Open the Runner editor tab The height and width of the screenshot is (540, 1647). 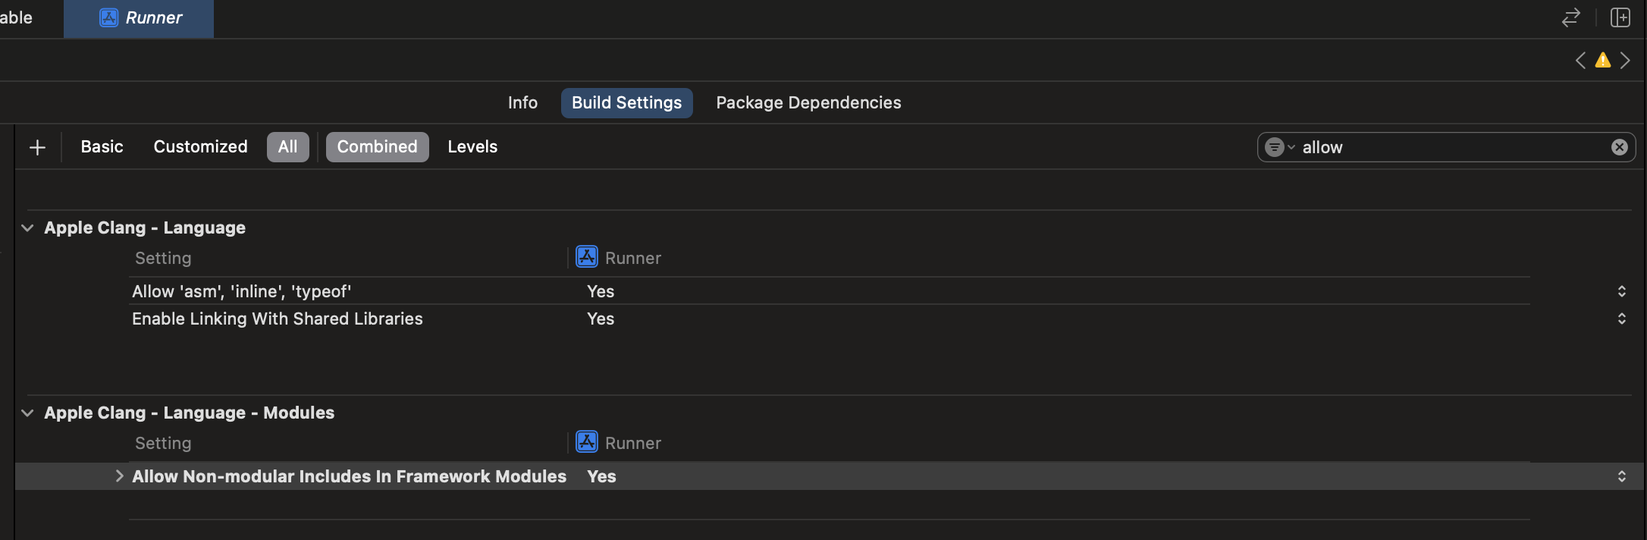(139, 18)
